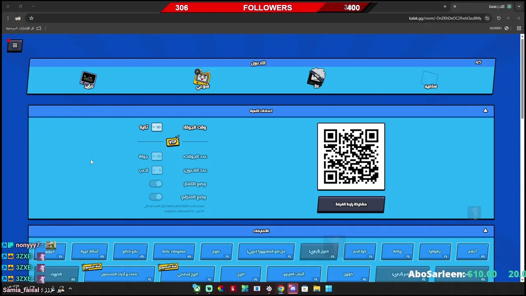Select category كرة قدم
Image resolution: width=526 pixels, height=296 pixels.
point(360,252)
